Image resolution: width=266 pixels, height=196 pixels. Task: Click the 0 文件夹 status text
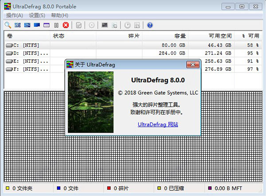[23, 188]
